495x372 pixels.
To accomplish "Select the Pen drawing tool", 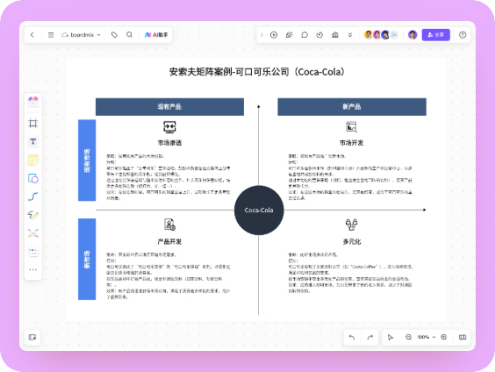I will pyautogui.click(x=32, y=215).
